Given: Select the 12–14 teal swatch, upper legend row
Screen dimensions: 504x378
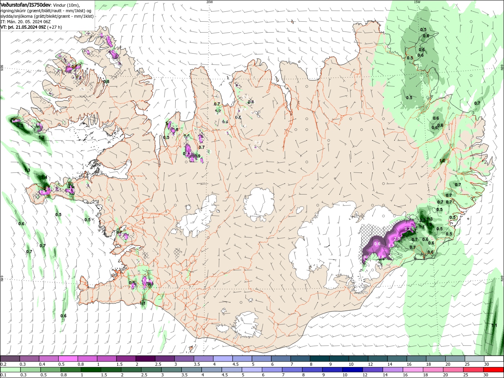Looking at the screenshot, I should [x=378, y=359].
